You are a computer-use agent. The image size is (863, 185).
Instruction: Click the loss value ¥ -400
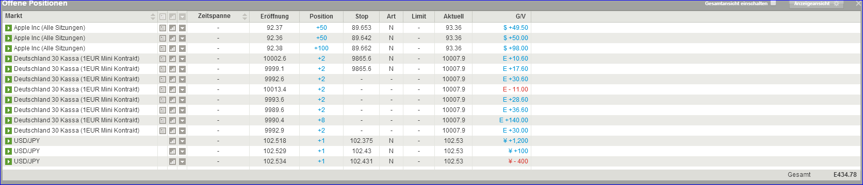click(x=518, y=161)
